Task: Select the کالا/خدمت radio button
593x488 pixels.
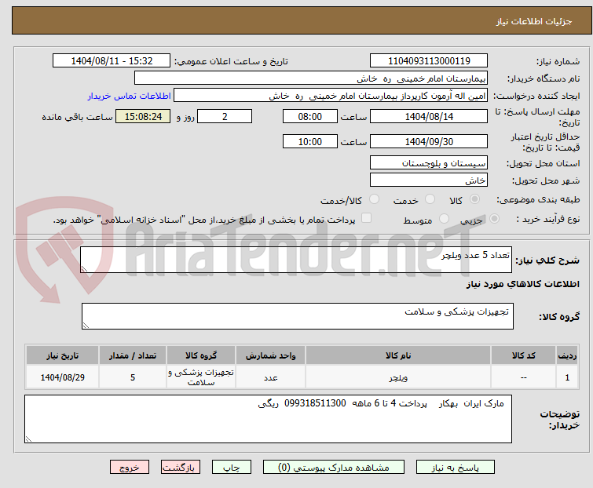Action: [x=374, y=199]
